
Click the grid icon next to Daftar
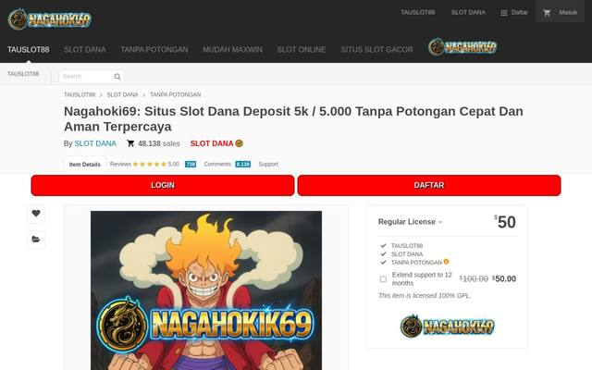[x=503, y=13]
